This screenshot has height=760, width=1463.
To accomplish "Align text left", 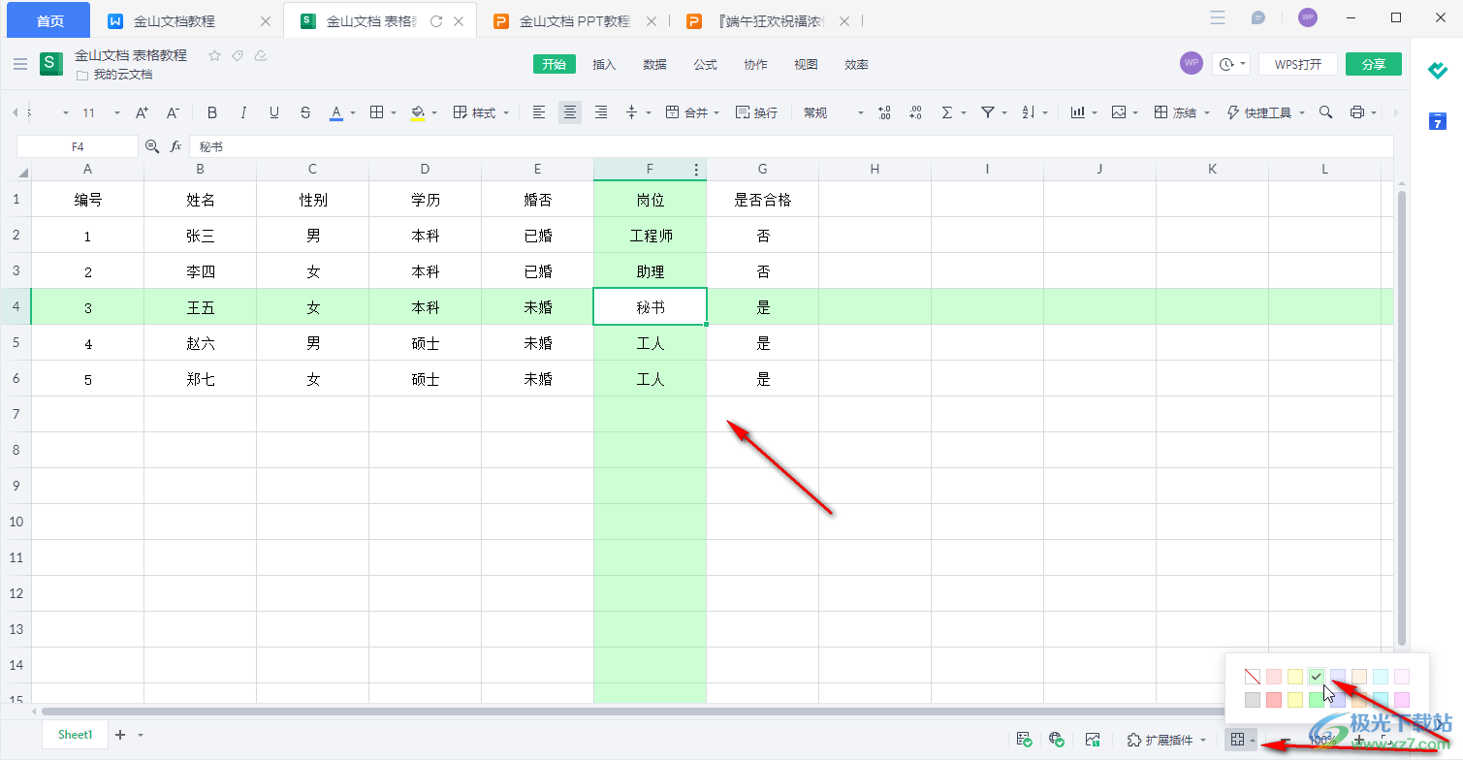I will tap(539, 112).
